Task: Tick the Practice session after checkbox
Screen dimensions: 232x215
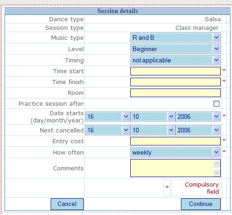Action: point(216,103)
